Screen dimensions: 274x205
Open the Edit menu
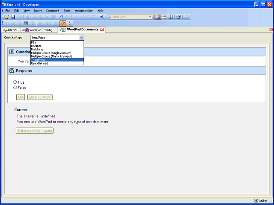17,11
